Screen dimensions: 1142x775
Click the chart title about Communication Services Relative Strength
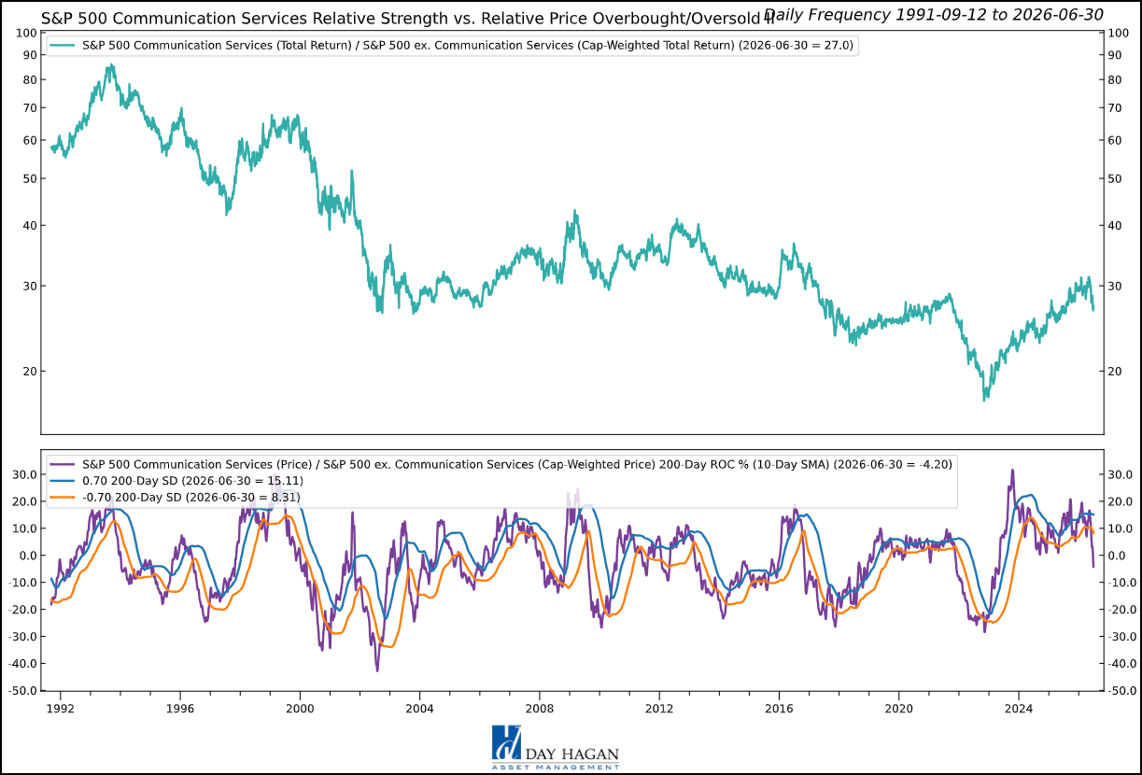[407, 17]
